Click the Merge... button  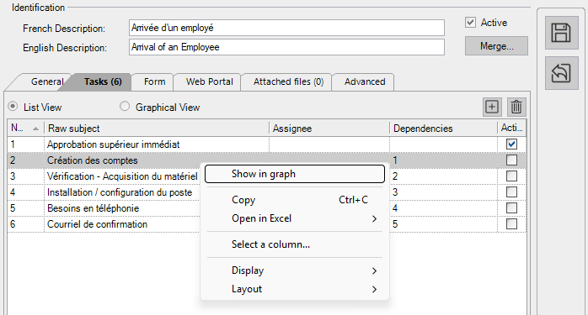coord(496,46)
